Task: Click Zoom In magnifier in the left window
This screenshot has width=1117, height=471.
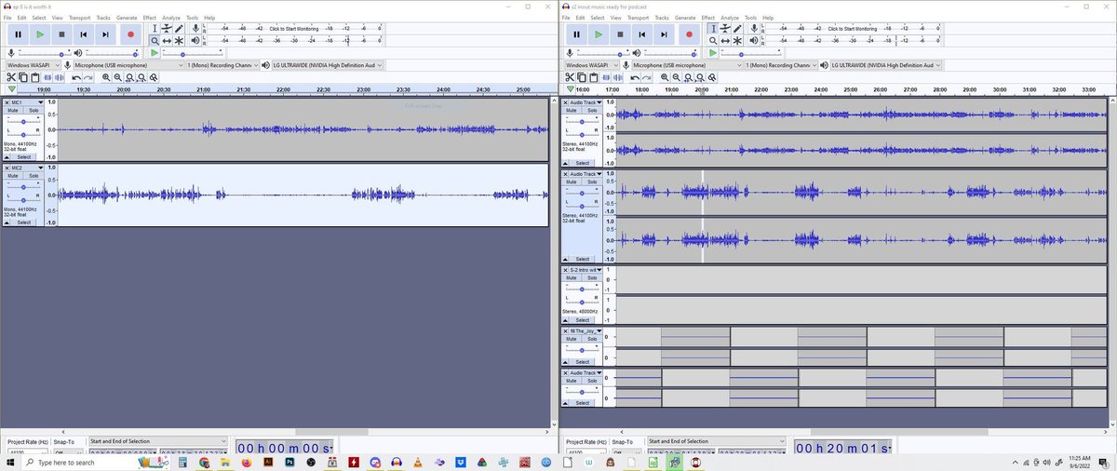Action: 105,77
